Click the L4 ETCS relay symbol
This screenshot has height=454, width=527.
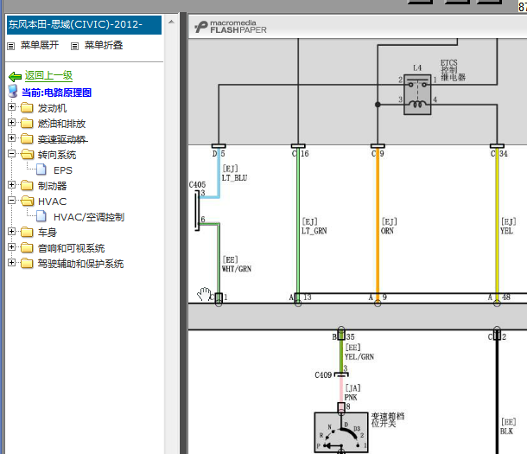coord(417,94)
